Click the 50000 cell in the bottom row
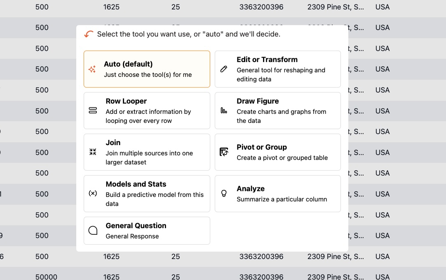446x280 pixels. point(46,277)
